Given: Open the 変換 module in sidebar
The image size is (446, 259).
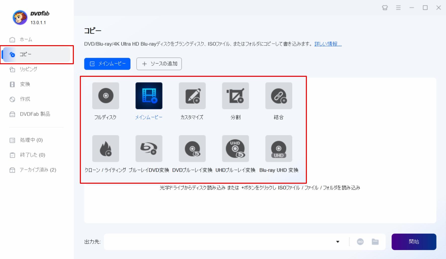Looking at the screenshot, I should tap(37, 84).
